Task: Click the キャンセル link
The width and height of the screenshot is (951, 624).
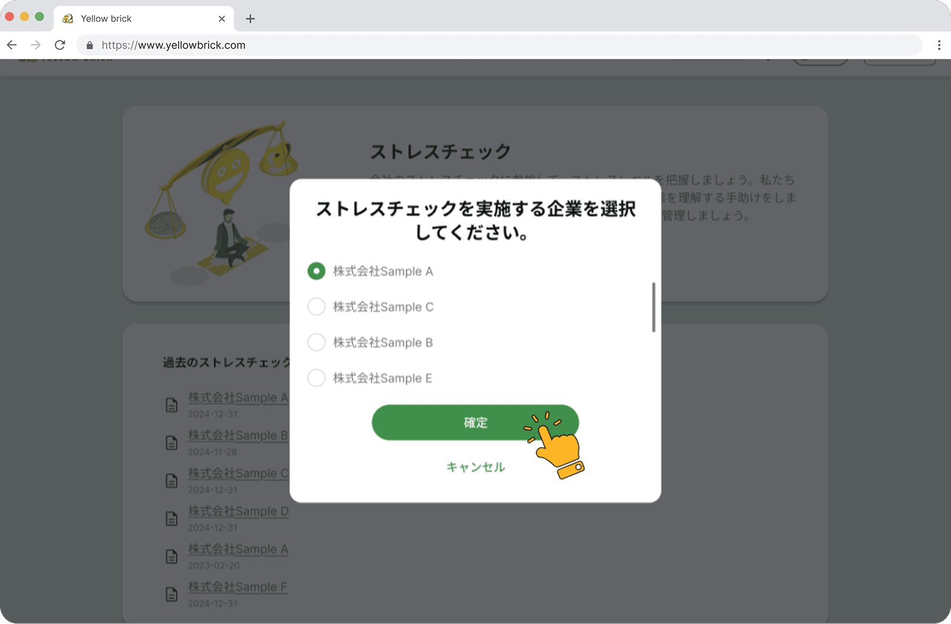Action: click(475, 467)
